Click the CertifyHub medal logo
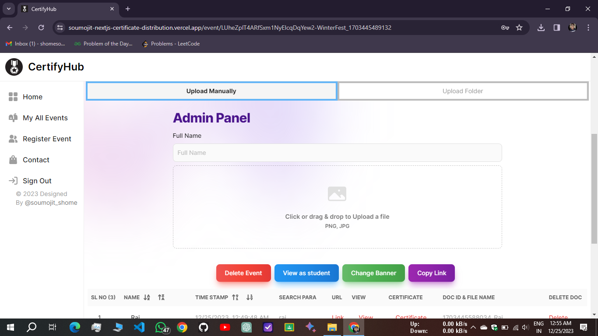This screenshot has width=598, height=336. (x=14, y=67)
